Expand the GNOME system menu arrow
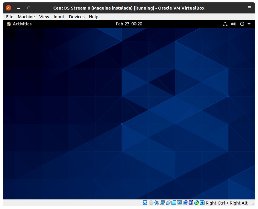258x209 pixels. tap(249, 24)
